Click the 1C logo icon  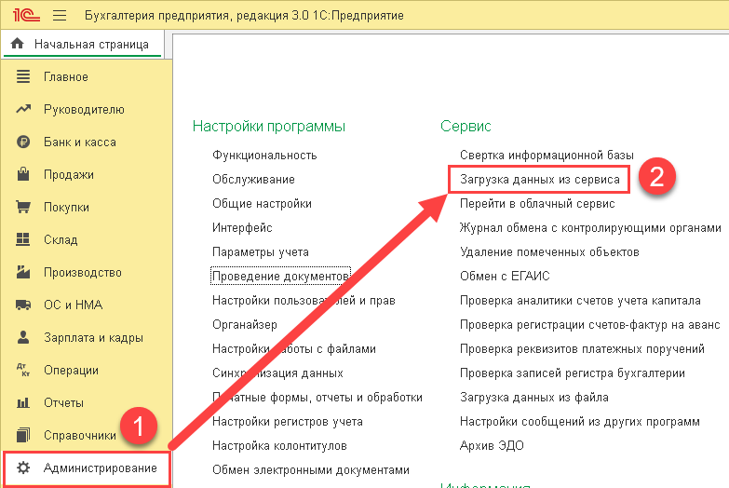[26, 15]
